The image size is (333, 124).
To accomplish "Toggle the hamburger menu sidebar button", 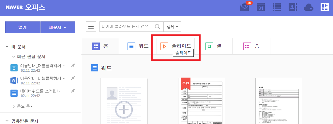I will (91, 27).
